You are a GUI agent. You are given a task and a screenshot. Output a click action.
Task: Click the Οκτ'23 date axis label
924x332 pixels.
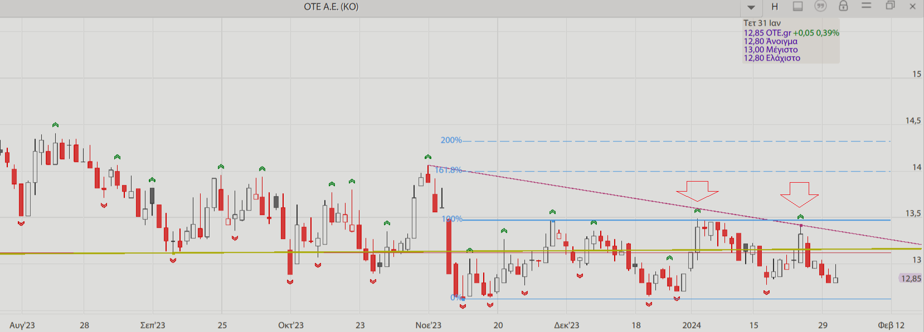pos(291,325)
